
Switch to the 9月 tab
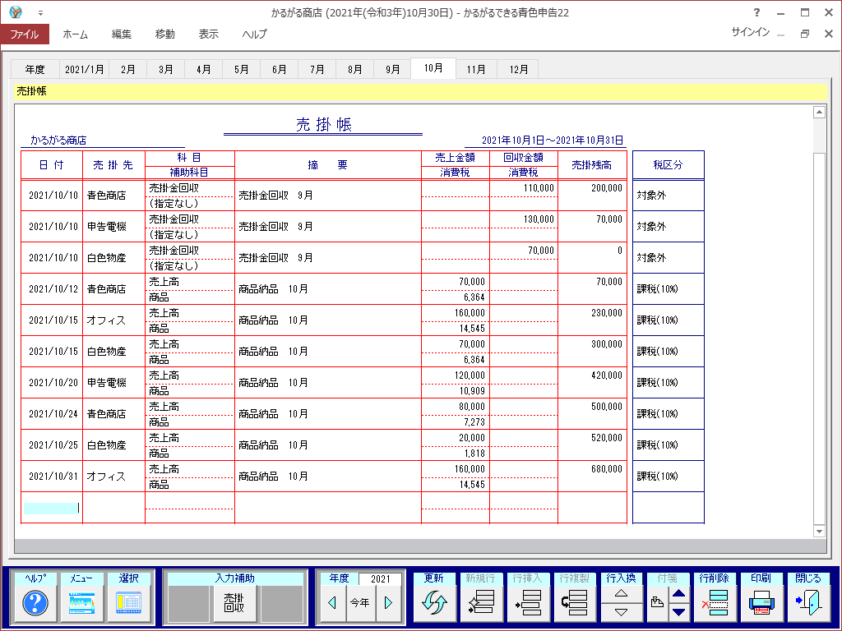[392, 69]
